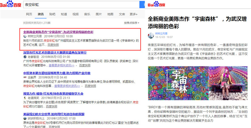This screenshot has height=128, width=251.
Task: Click the blue search button beside the input
Action: pos(142,5)
